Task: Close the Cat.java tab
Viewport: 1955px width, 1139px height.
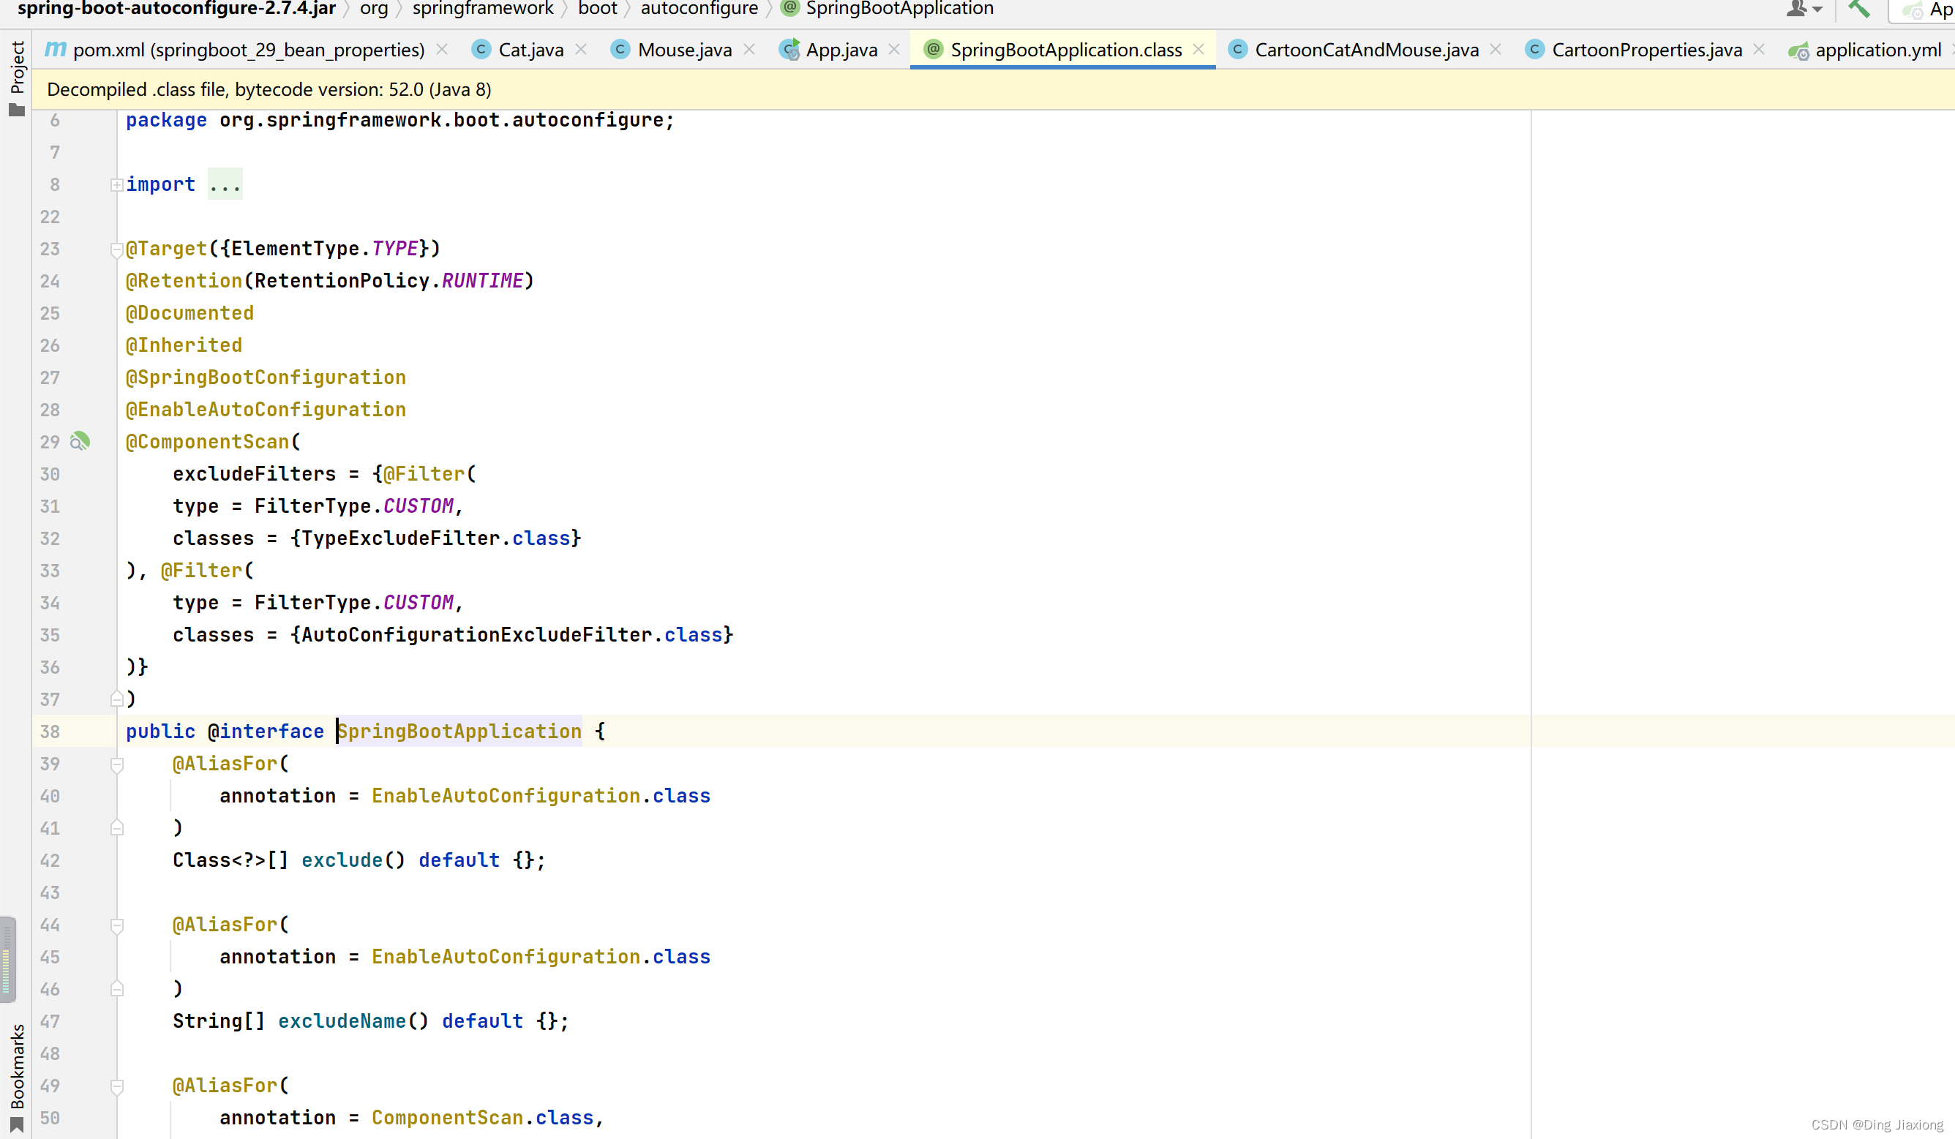Action: [x=581, y=50]
